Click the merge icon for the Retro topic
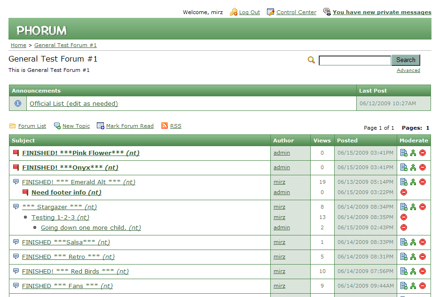 click(413, 257)
